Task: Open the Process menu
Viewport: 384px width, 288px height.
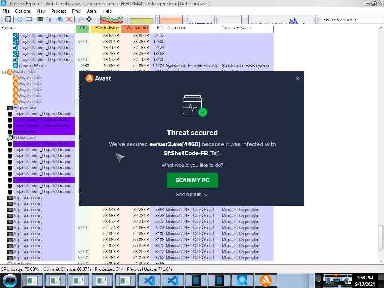Action: coord(59,11)
